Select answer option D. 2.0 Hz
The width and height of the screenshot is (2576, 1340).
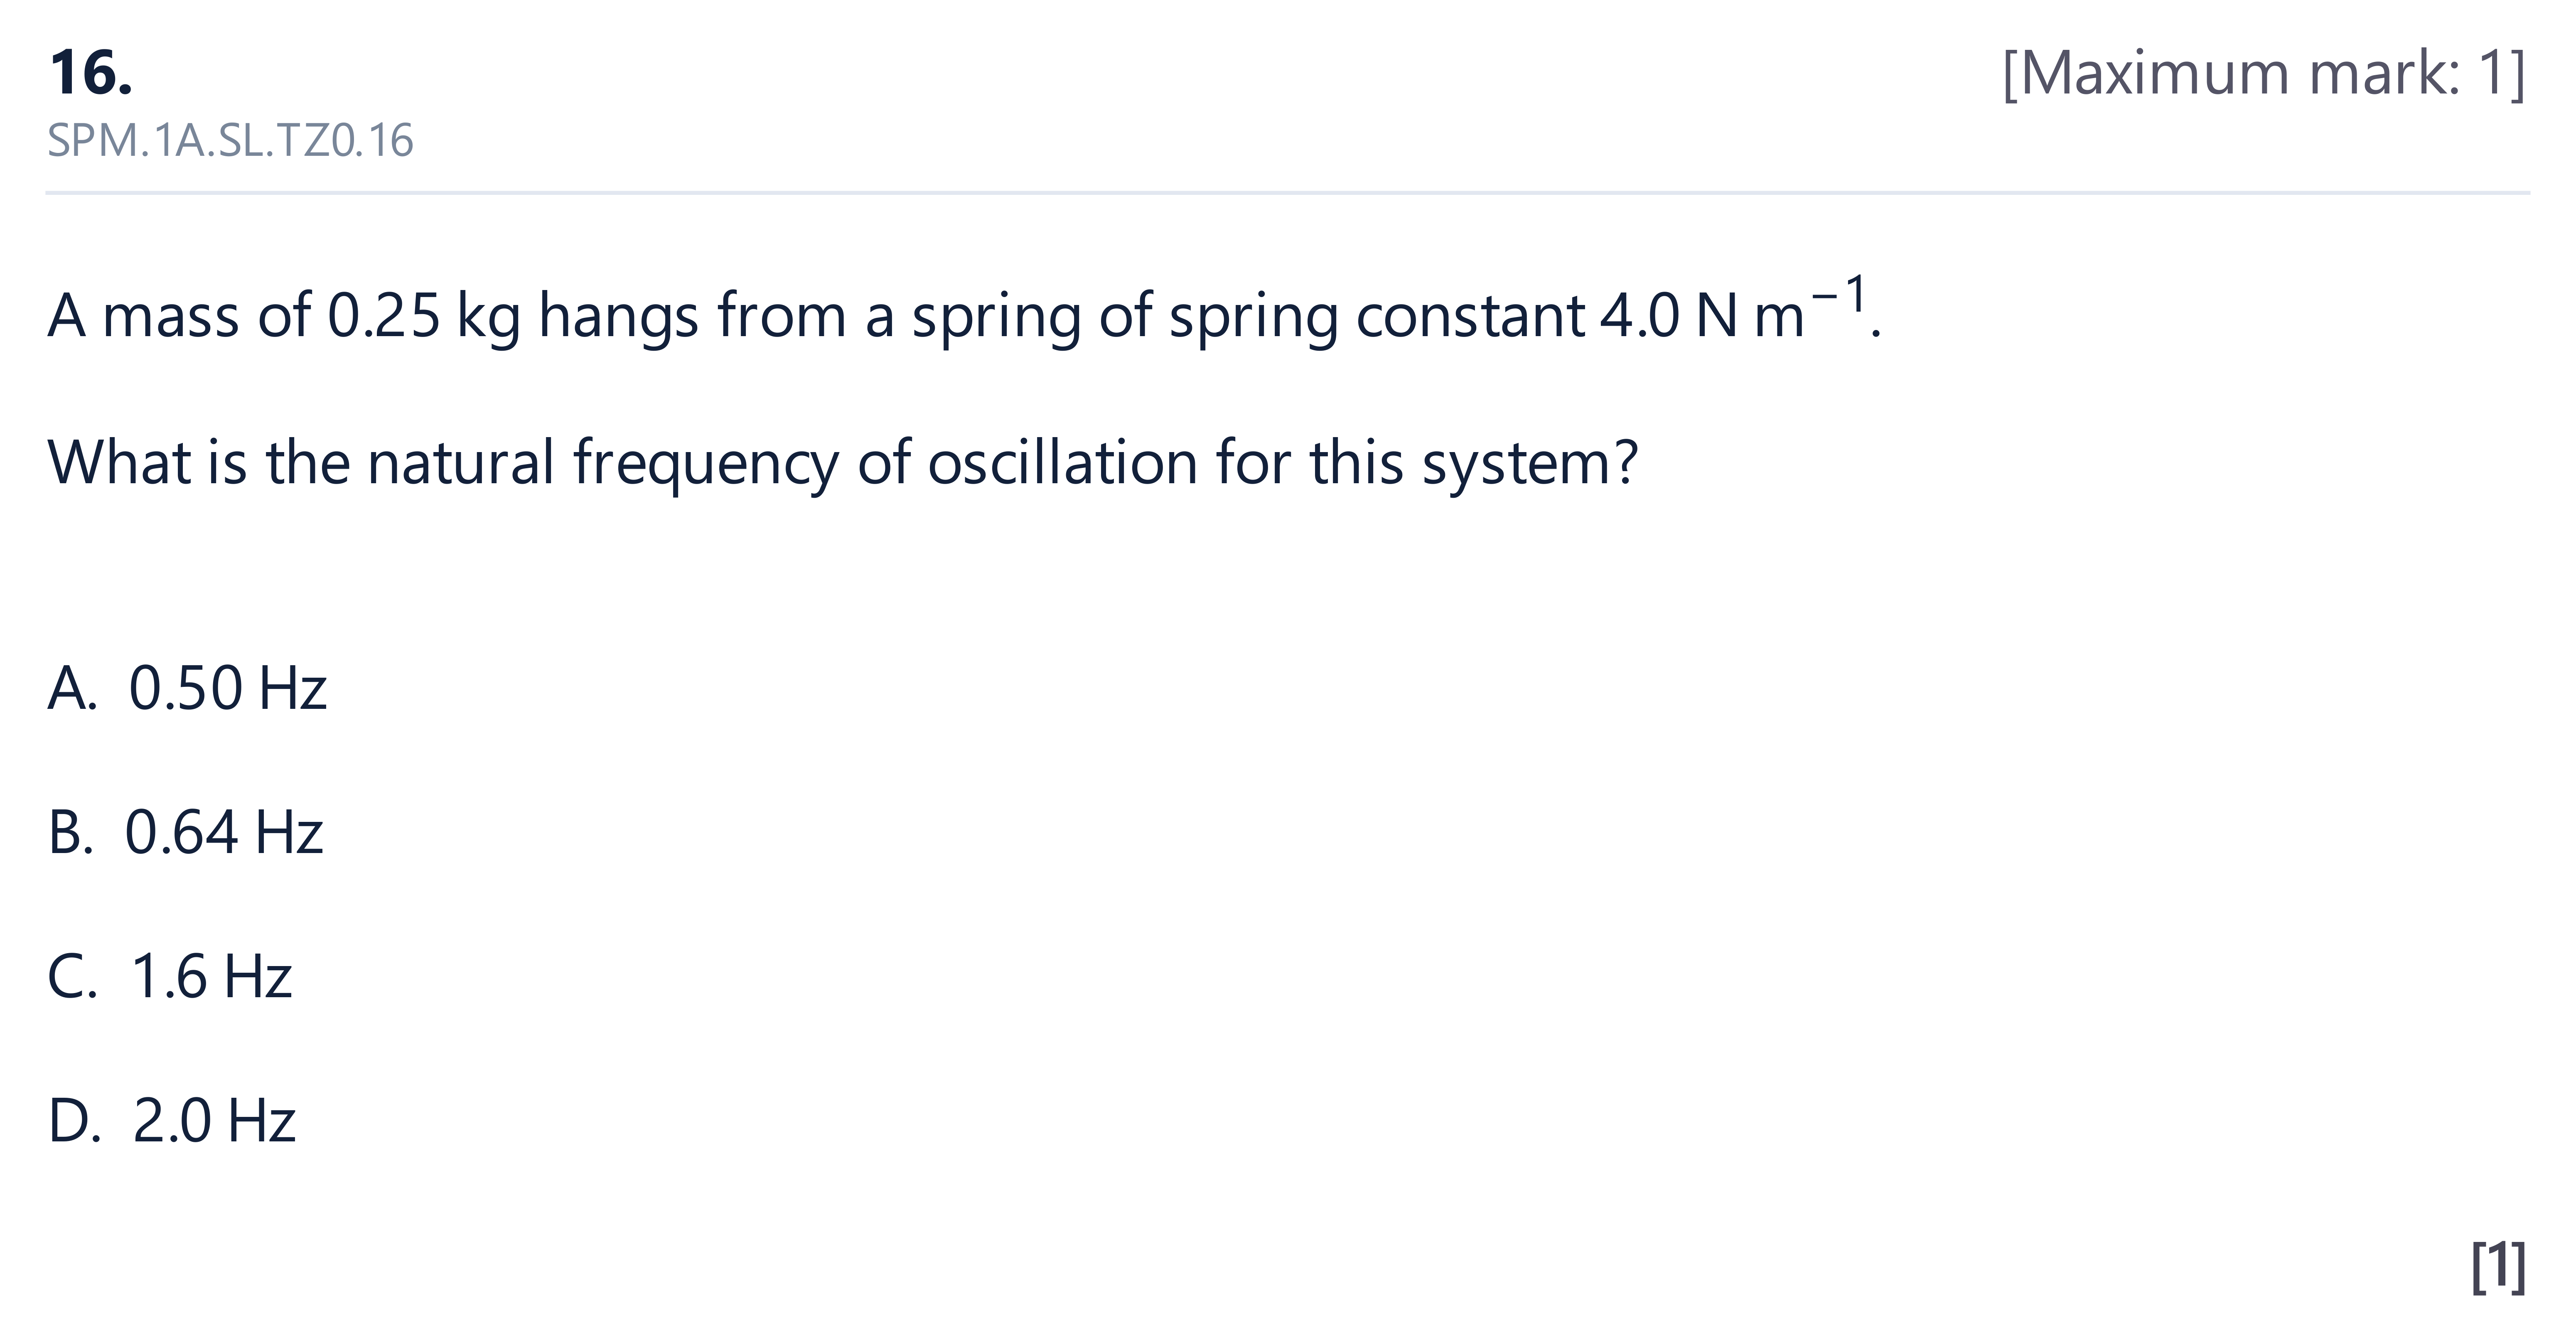[x=172, y=1120]
